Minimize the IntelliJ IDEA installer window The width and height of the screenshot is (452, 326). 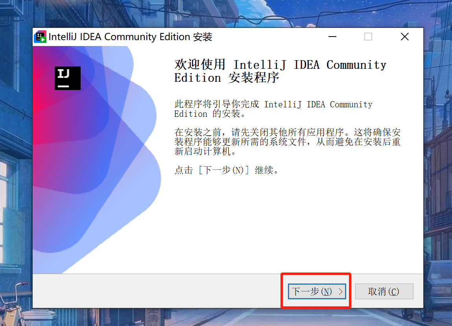[x=332, y=37]
